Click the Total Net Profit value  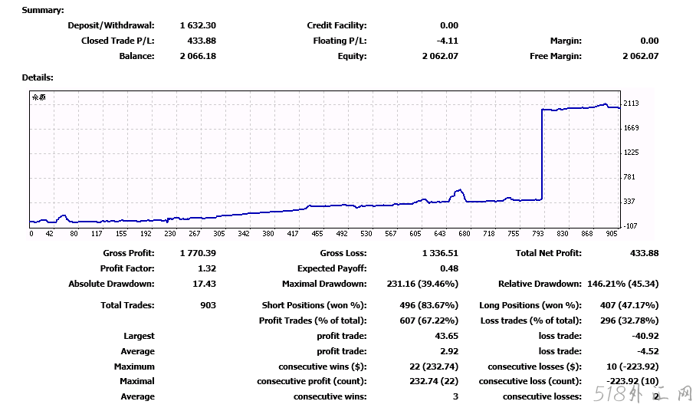click(x=644, y=253)
